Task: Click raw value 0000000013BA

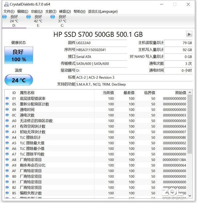Action: pos(174,160)
